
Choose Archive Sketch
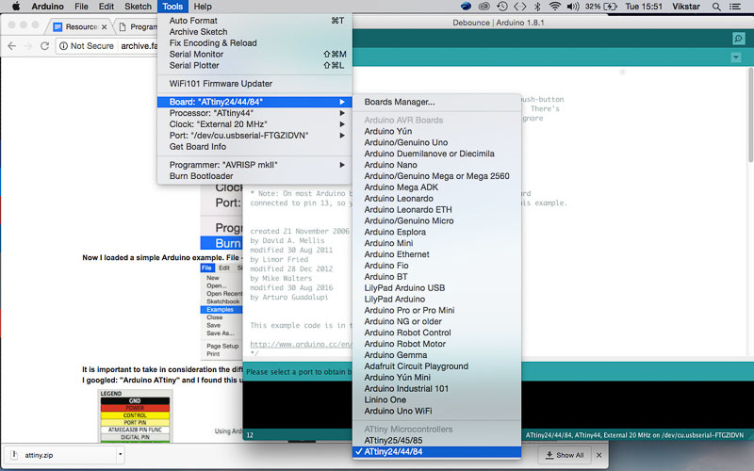(x=254, y=32)
